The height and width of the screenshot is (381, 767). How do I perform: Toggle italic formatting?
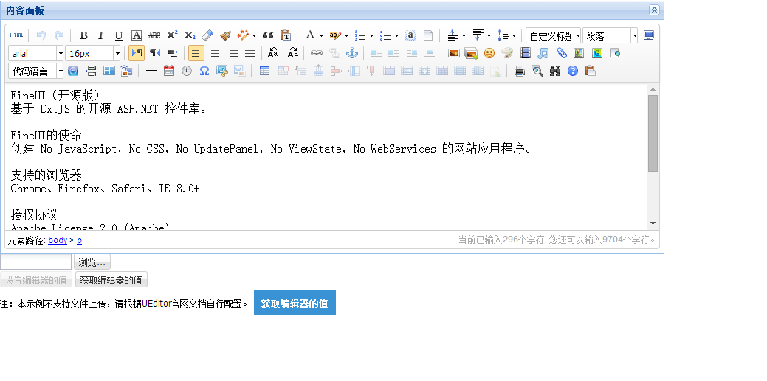pos(101,35)
